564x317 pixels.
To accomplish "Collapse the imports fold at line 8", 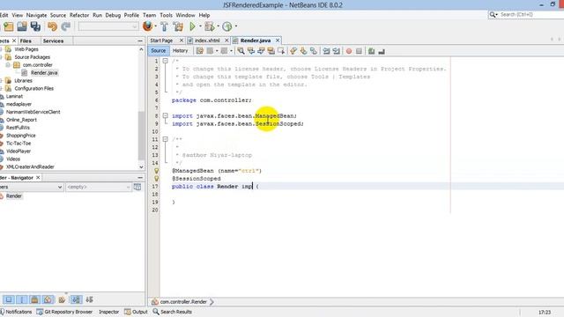I will 165,115.
